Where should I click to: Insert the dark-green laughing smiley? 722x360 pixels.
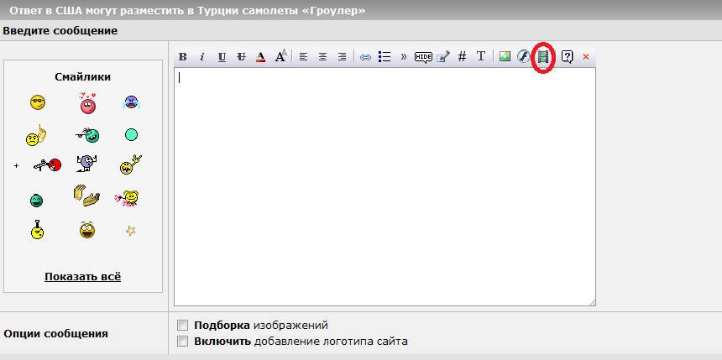click(x=36, y=201)
